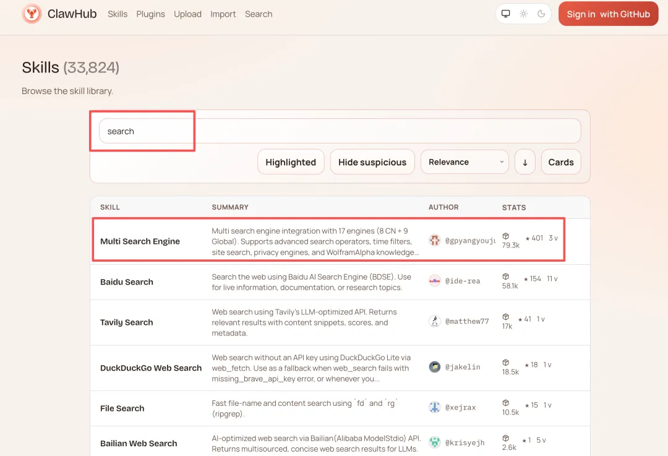Click @gpyangyouju author avatar
668x456 pixels.
[x=435, y=240]
